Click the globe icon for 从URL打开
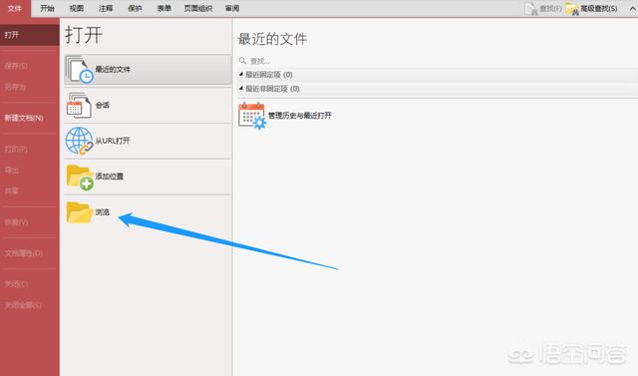The width and height of the screenshot is (638, 376). 80,141
